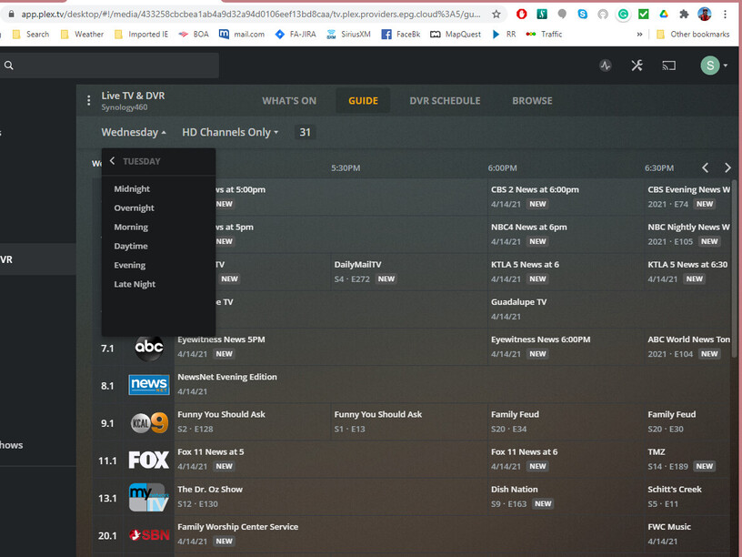This screenshot has height=557, width=742.
Task: Open the Plex activity status icon
Action: click(606, 66)
